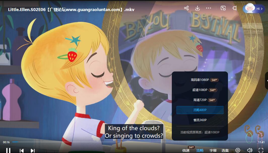
Task: Select 超清1080P quality option
Action: [200, 90]
